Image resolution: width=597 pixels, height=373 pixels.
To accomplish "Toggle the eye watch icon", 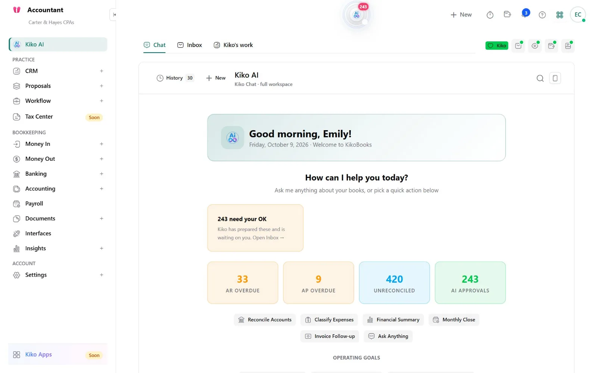I will point(535,46).
